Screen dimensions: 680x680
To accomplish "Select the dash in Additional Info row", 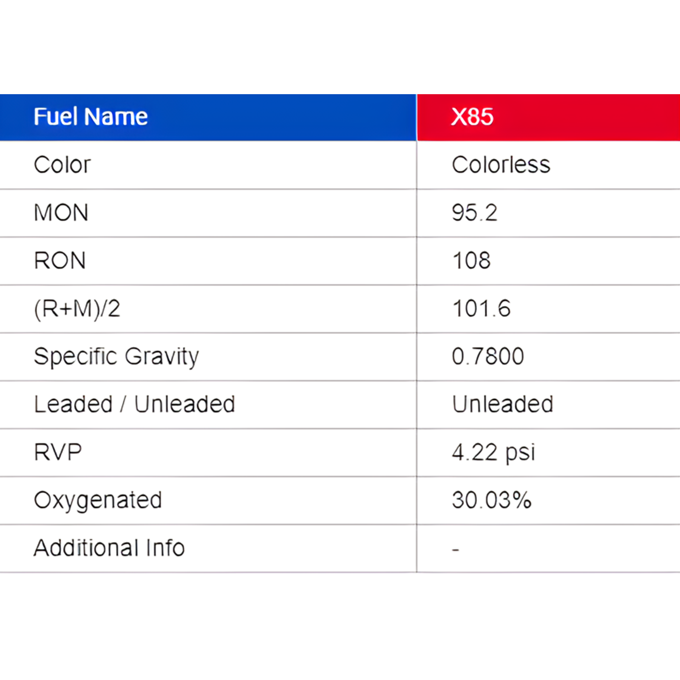I will pos(455,549).
